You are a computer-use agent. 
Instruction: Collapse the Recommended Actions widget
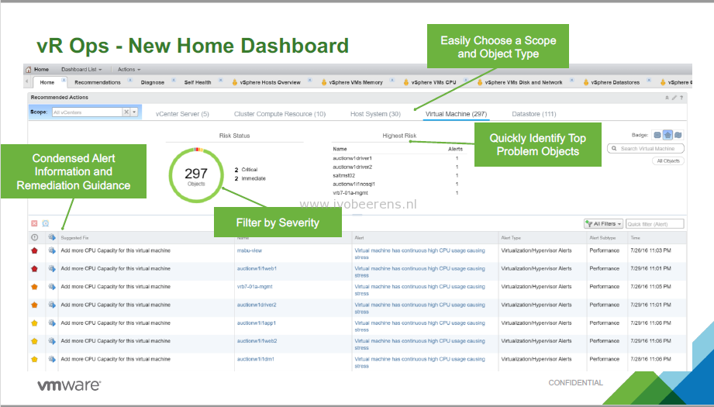(667, 98)
